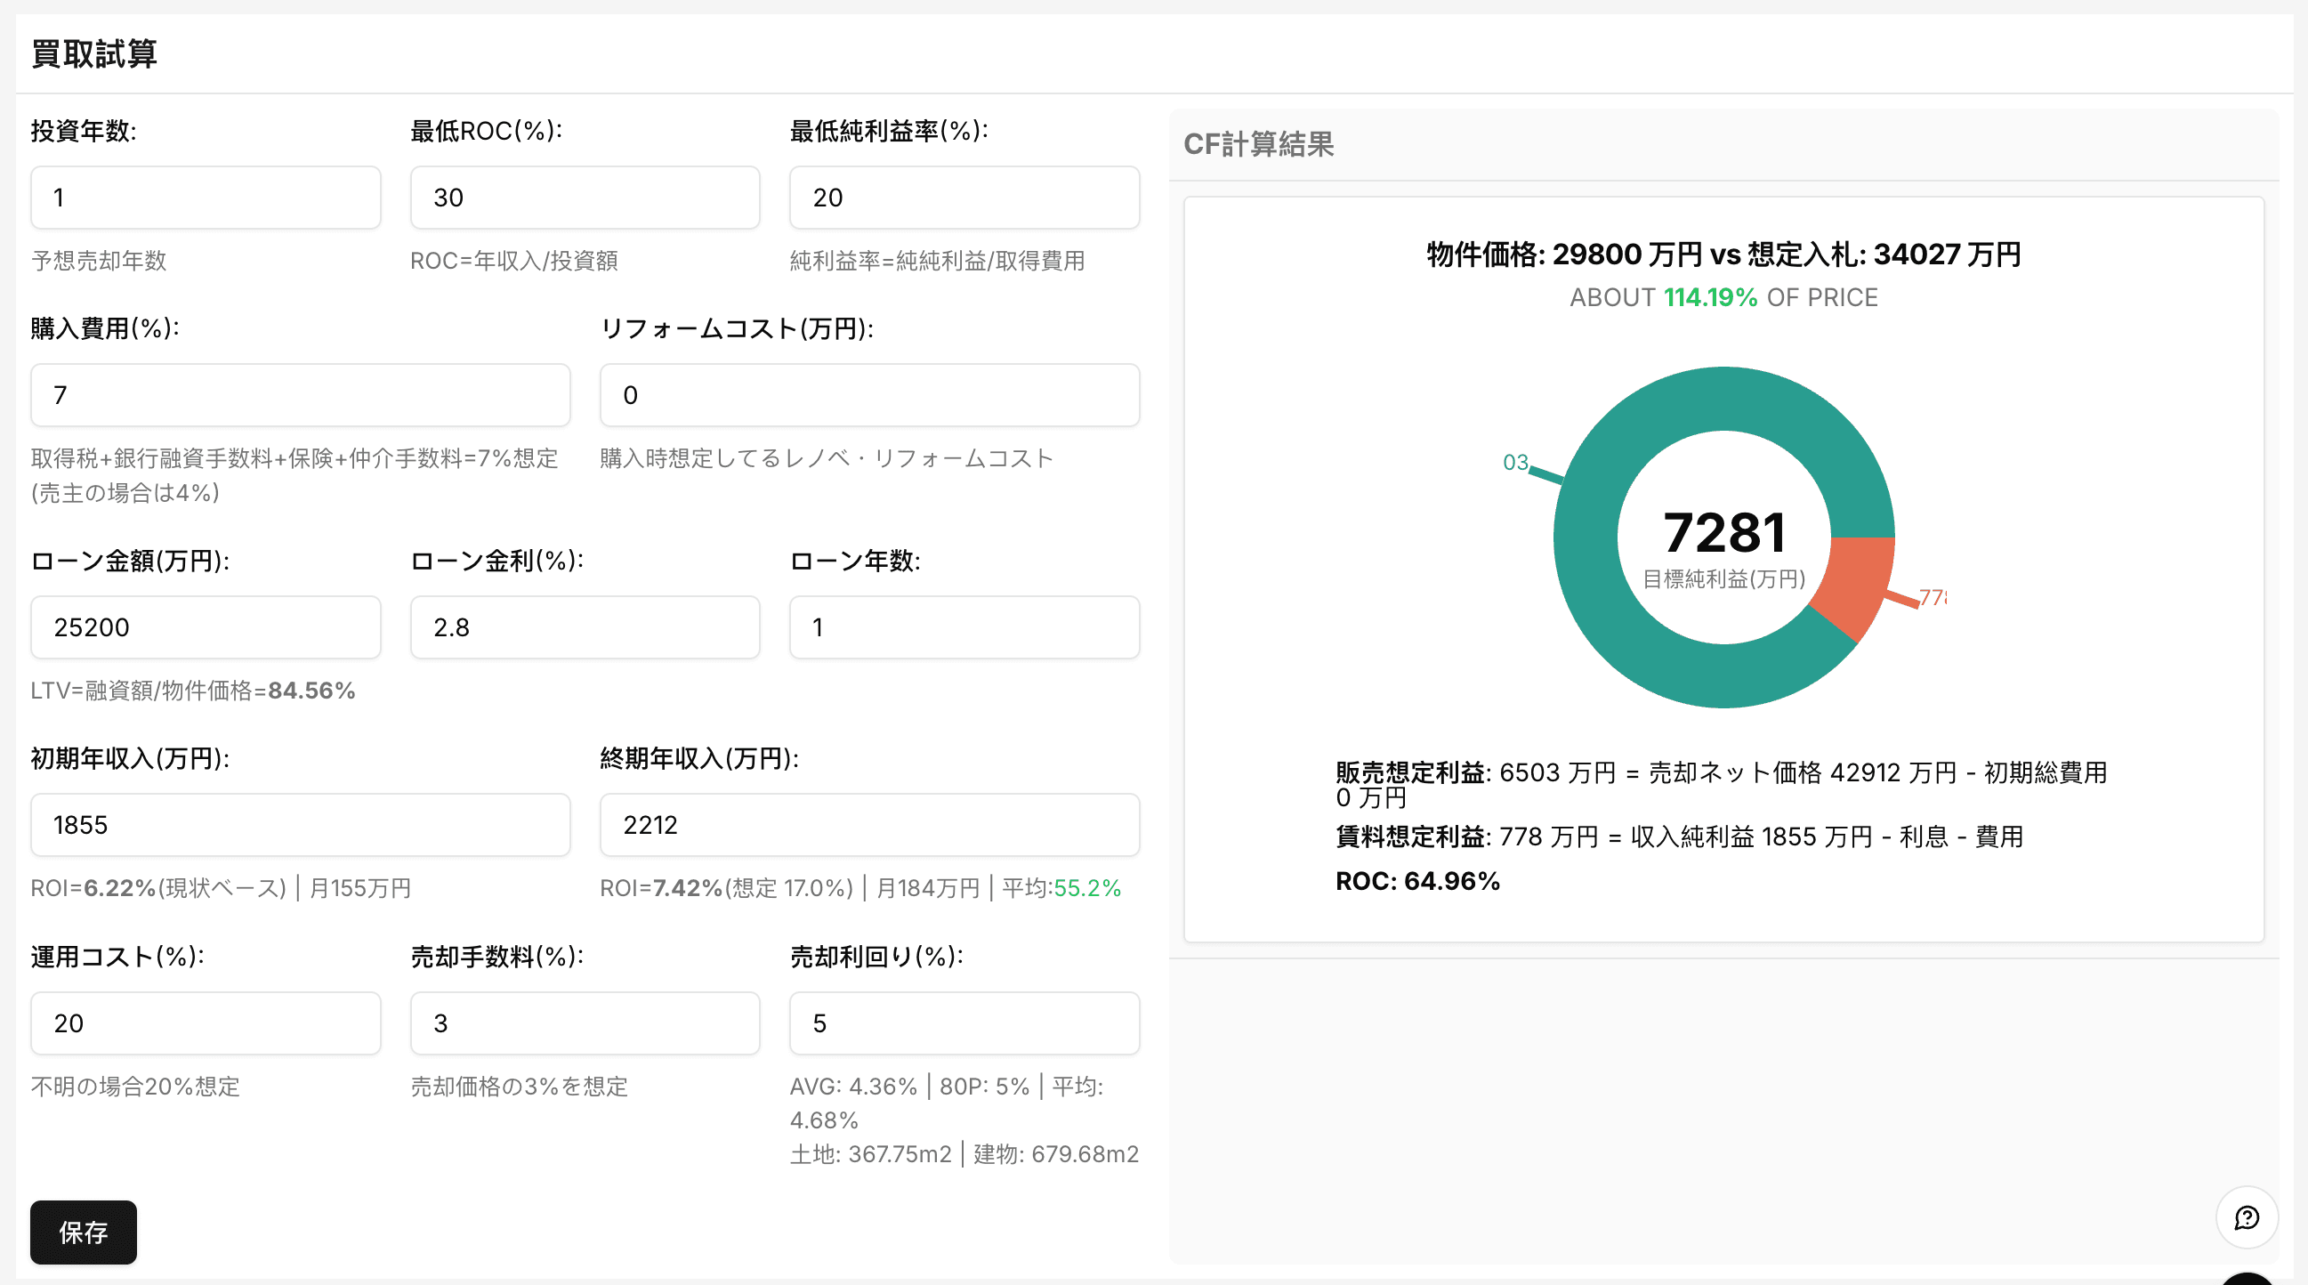The width and height of the screenshot is (2308, 1285).
Task: Select the 運用コスト(%) input field
Action: pyautogui.click(x=206, y=1023)
